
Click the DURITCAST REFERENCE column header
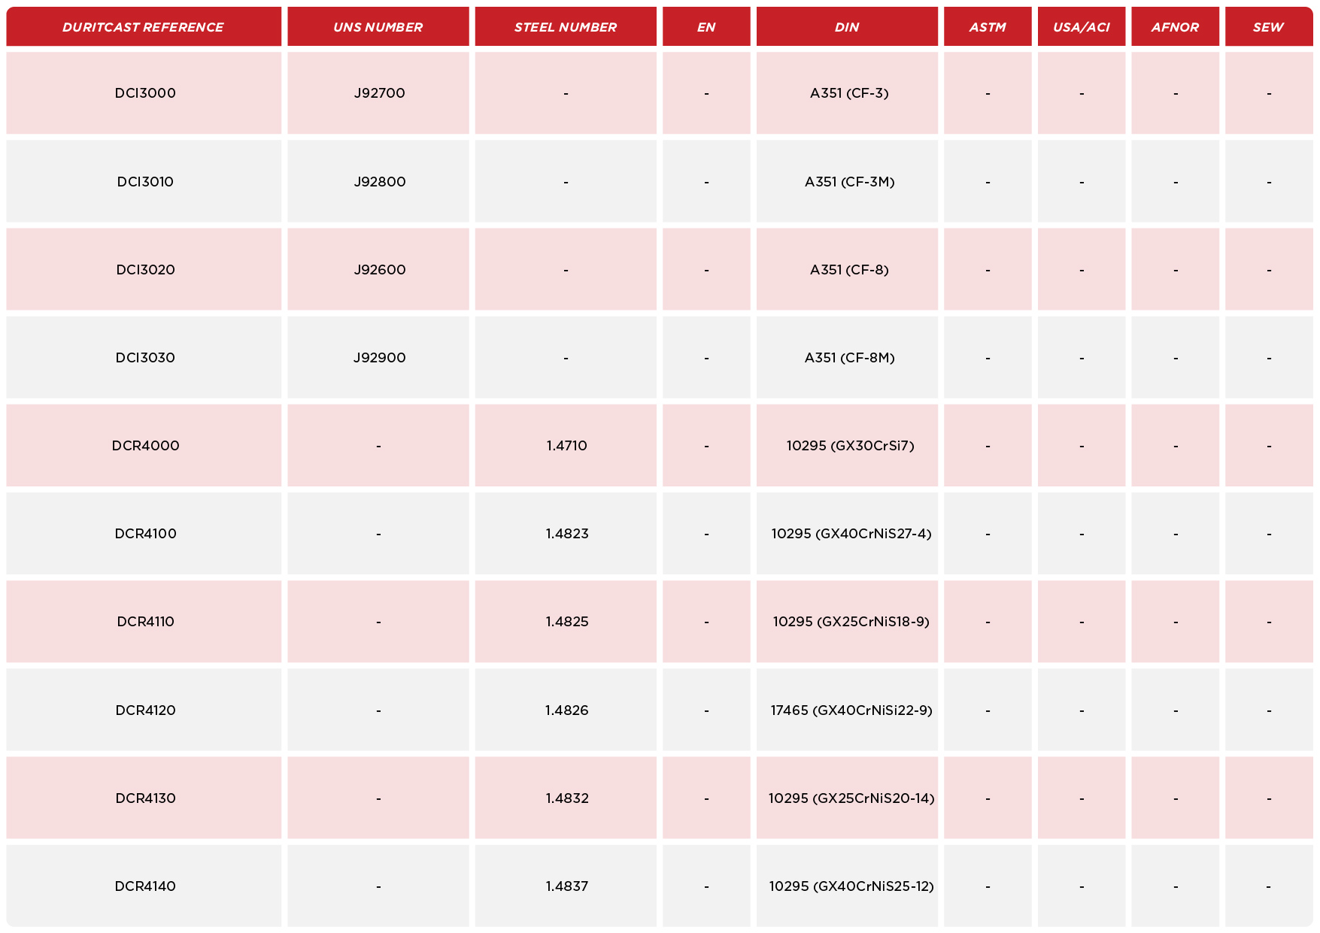(144, 27)
